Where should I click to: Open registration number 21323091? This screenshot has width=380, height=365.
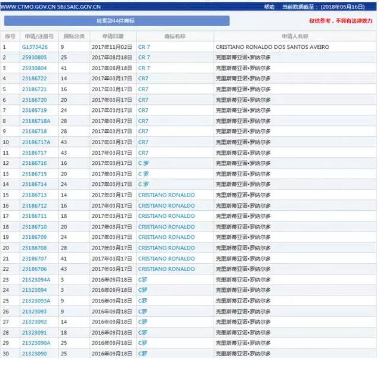[x=34, y=333]
